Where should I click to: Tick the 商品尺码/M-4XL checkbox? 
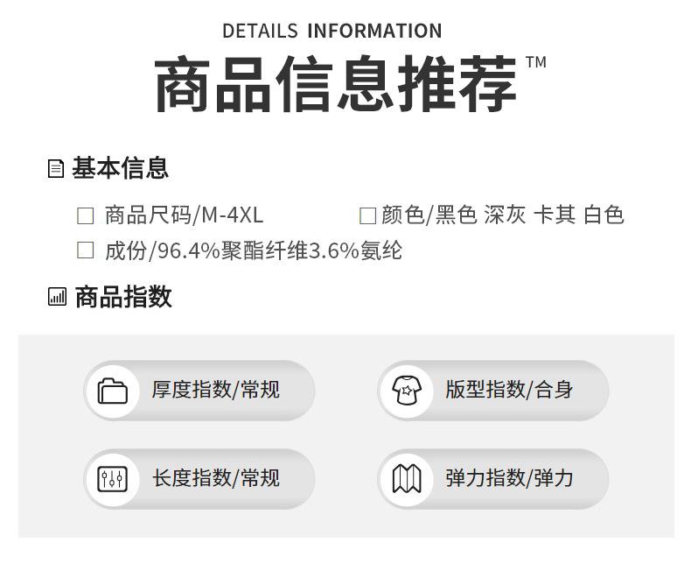(85, 215)
